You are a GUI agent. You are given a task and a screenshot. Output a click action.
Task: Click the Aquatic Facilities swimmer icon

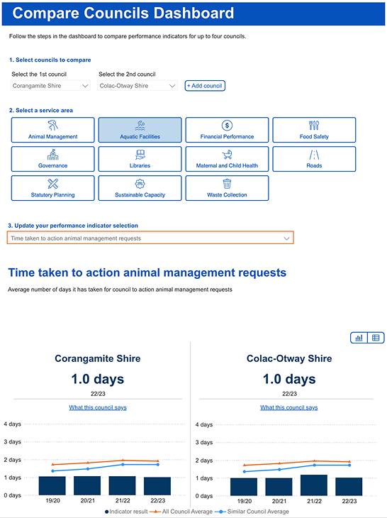140,125
